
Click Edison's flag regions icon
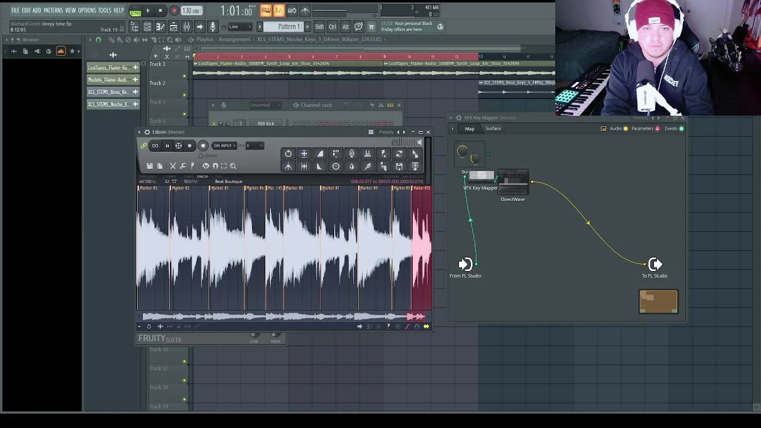tap(192, 166)
